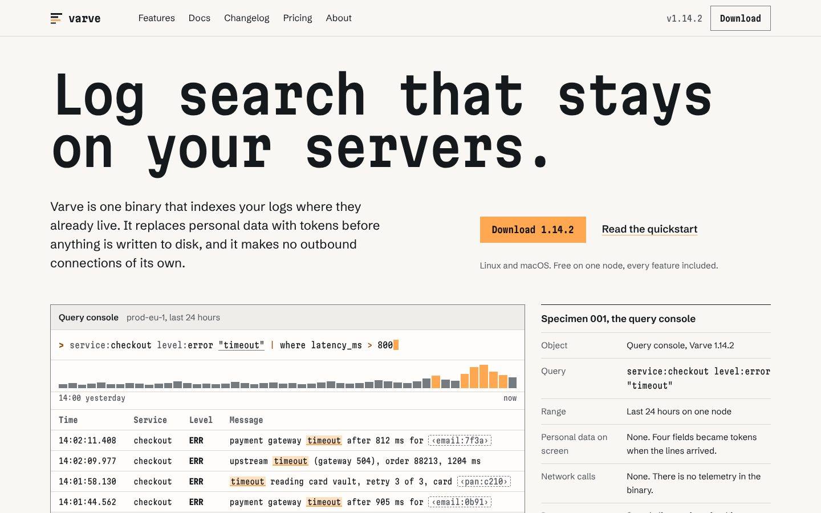
Task: Select the Message column header
Action: pyautogui.click(x=246, y=420)
